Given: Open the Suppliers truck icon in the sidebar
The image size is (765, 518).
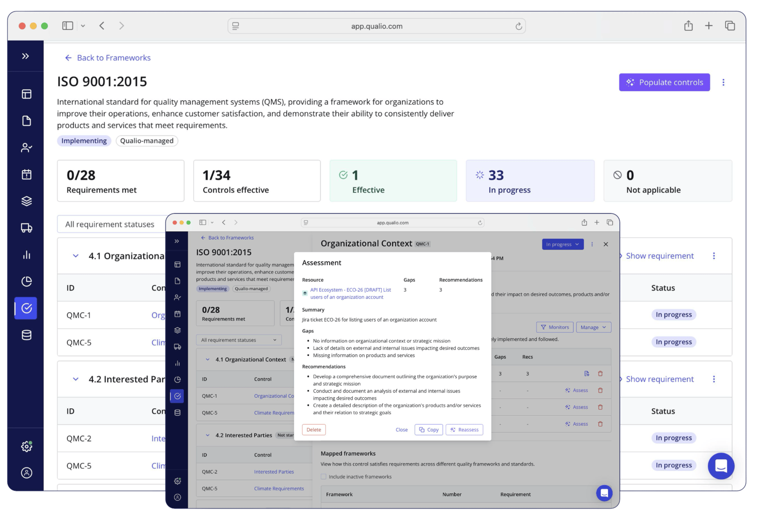Looking at the screenshot, I should click(26, 228).
